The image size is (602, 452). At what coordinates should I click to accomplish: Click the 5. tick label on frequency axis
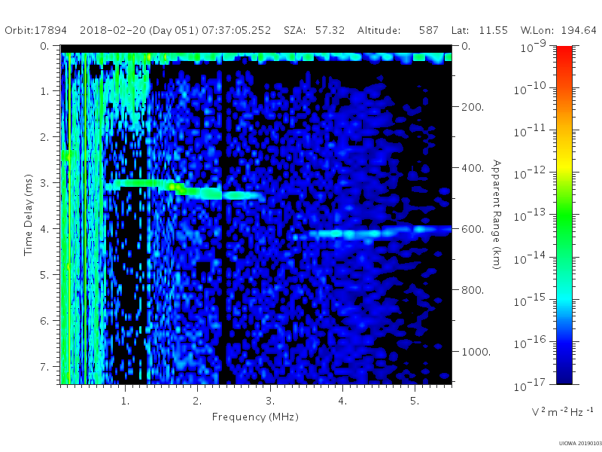415,401
